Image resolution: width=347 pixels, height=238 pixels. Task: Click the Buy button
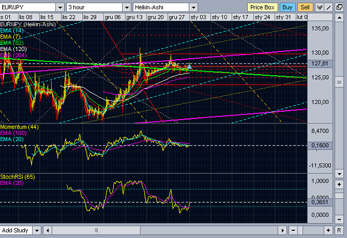tap(288, 7)
